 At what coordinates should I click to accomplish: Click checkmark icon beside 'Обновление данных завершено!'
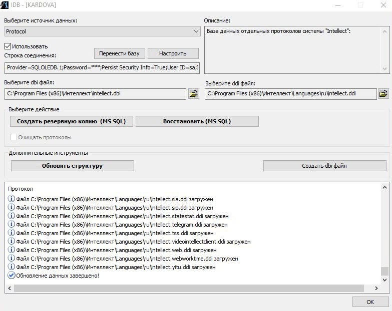pos(12,276)
